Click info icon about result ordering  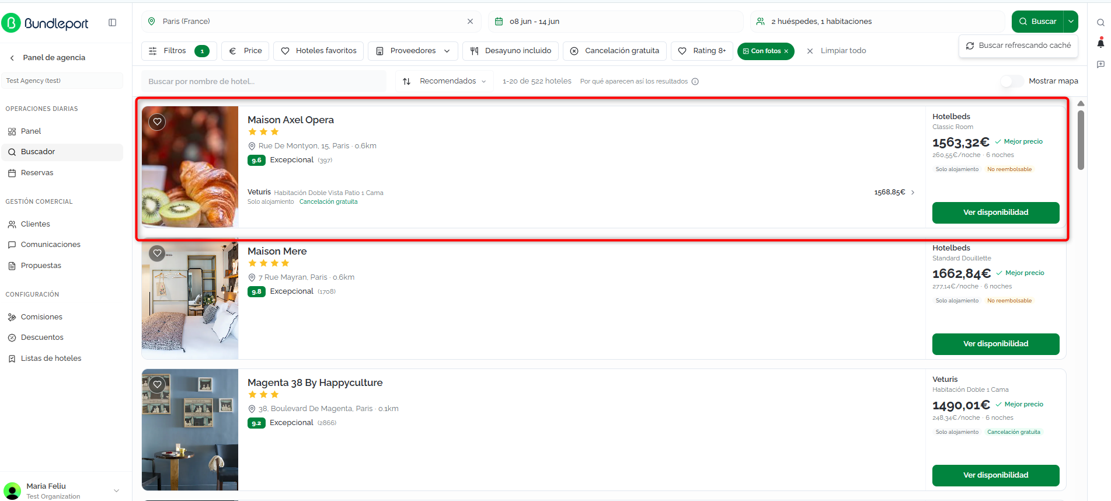tap(695, 82)
